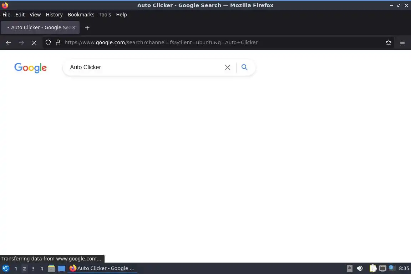Minimize the Firefox window

pos(391,5)
